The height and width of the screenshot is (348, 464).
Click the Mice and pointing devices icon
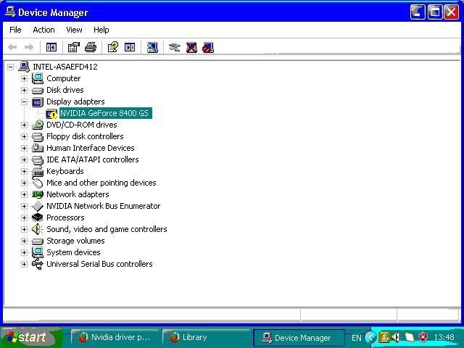pyautogui.click(x=37, y=183)
